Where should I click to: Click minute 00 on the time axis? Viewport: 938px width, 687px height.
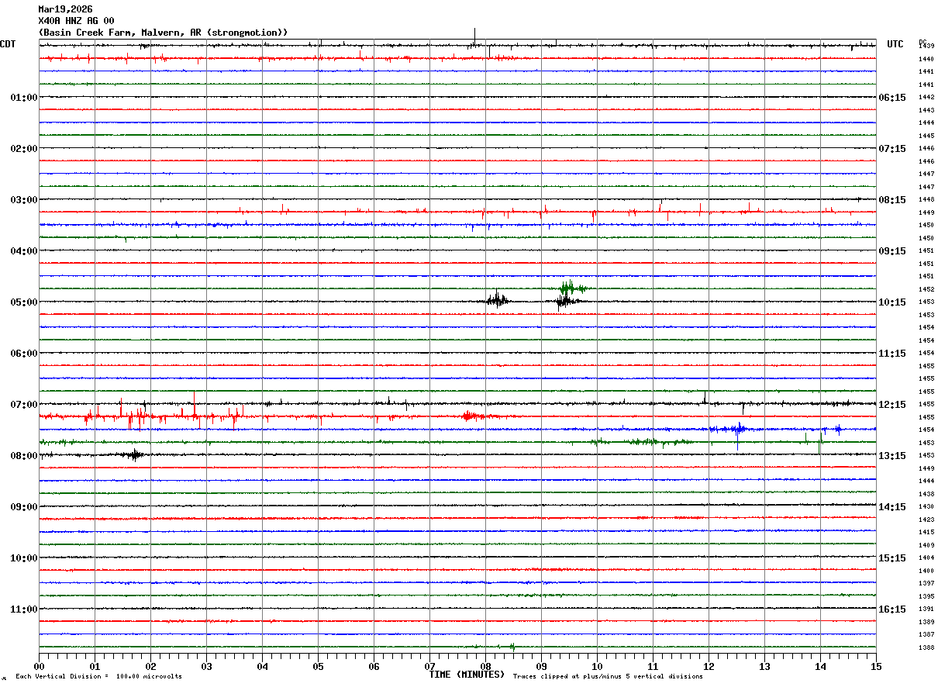pos(39,666)
